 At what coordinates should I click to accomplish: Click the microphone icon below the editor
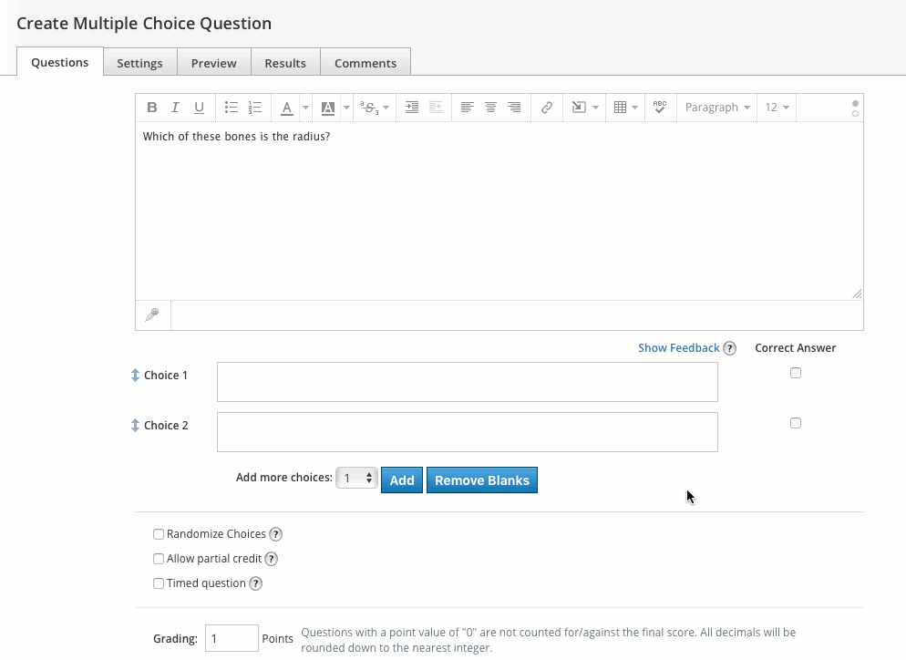[152, 315]
